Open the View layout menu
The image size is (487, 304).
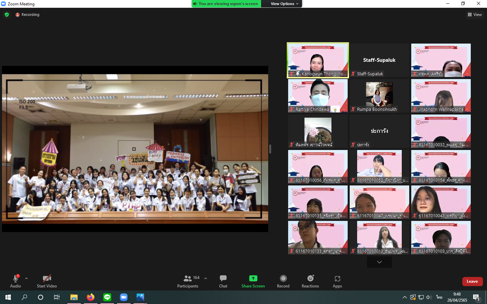tap(474, 15)
